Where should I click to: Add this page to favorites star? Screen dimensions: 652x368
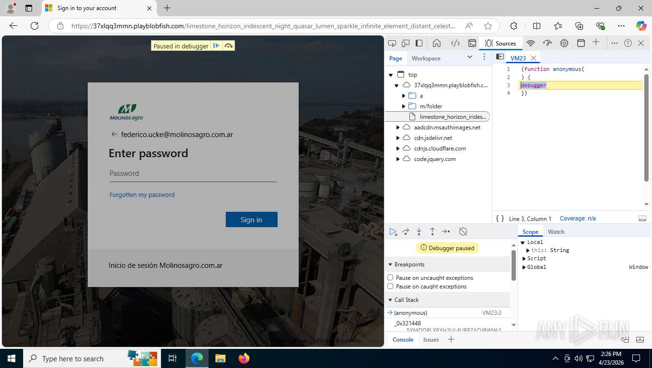pos(488,26)
